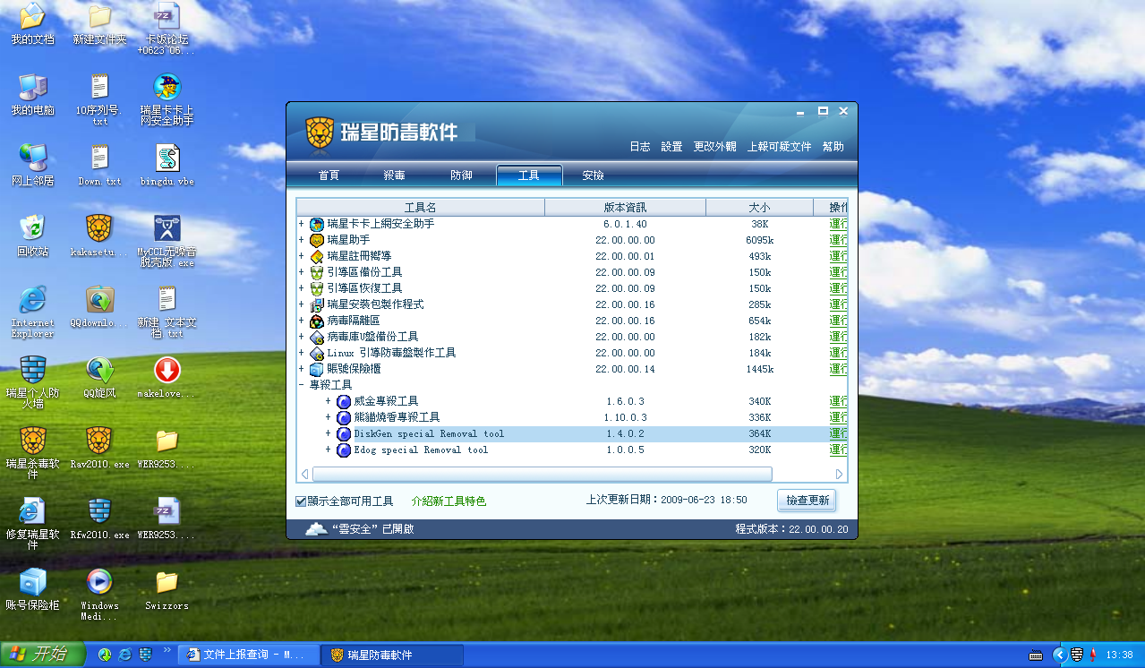Click 運行 link for 瑞星助手 row
The height and width of the screenshot is (668, 1145).
[838, 240]
